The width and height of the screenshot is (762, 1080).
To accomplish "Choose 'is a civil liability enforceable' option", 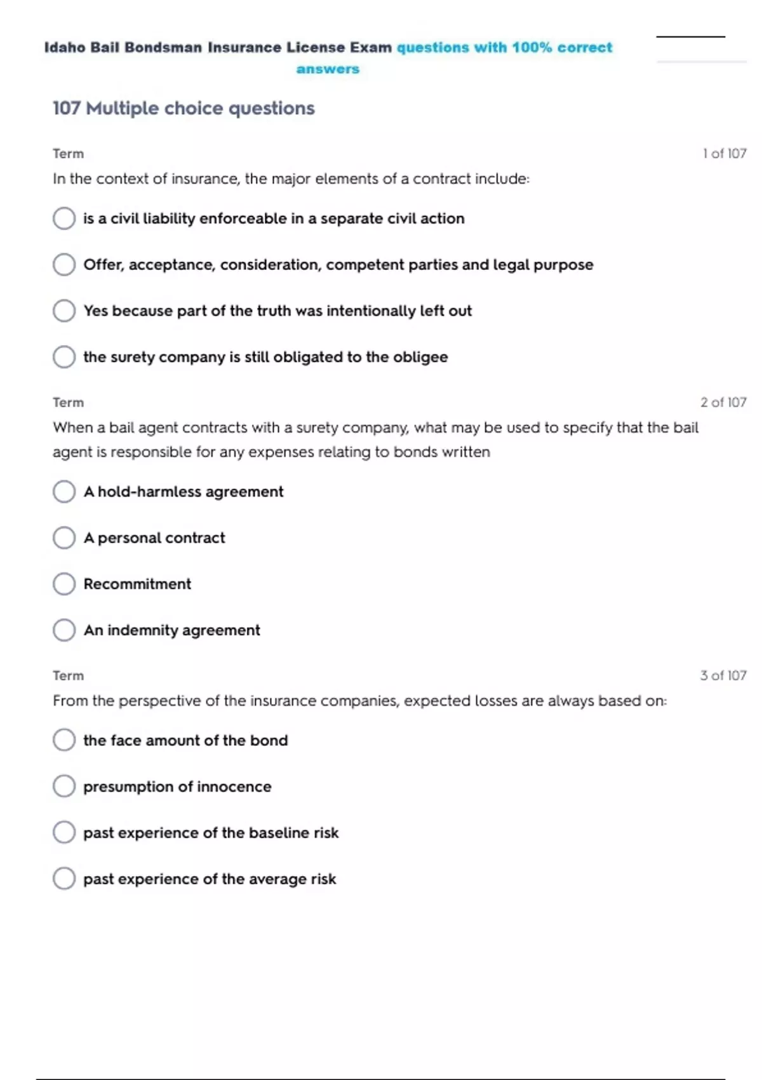I will pos(64,218).
